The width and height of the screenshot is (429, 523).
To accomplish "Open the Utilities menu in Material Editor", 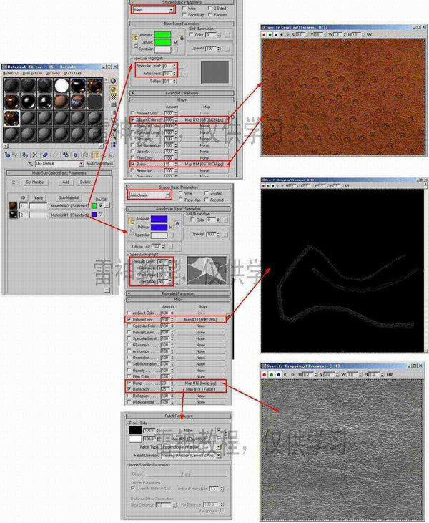I will (x=73, y=73).
